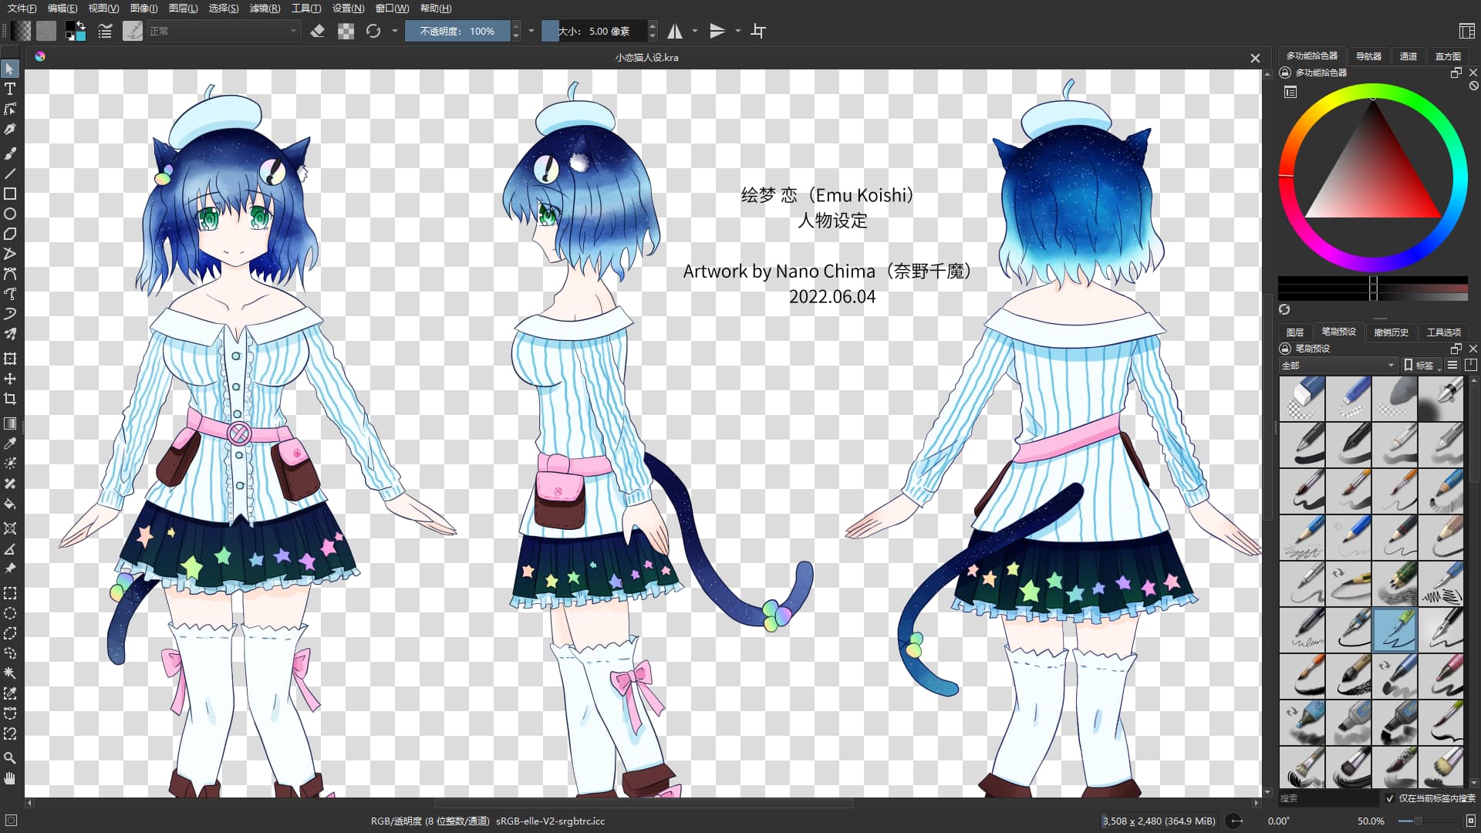1481x833 pixels.
Task: Select the Freehand Brush tool
Action: point(10,153)
